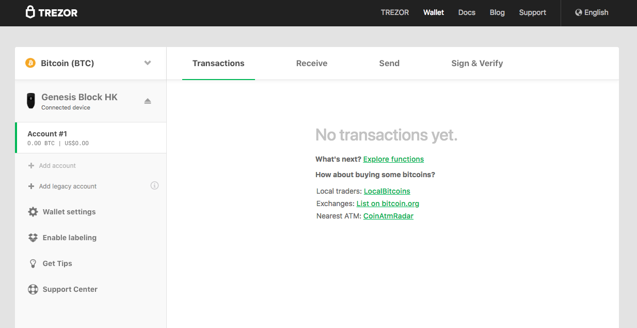The height and width of the screenshot is (328, 637).
Task: Click the orange Bitcoin coin icon
Action: click(30, 63)
